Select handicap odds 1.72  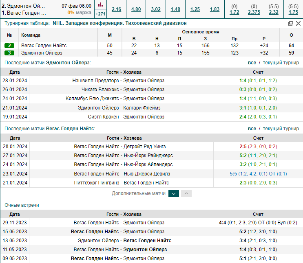click(234, 12)
